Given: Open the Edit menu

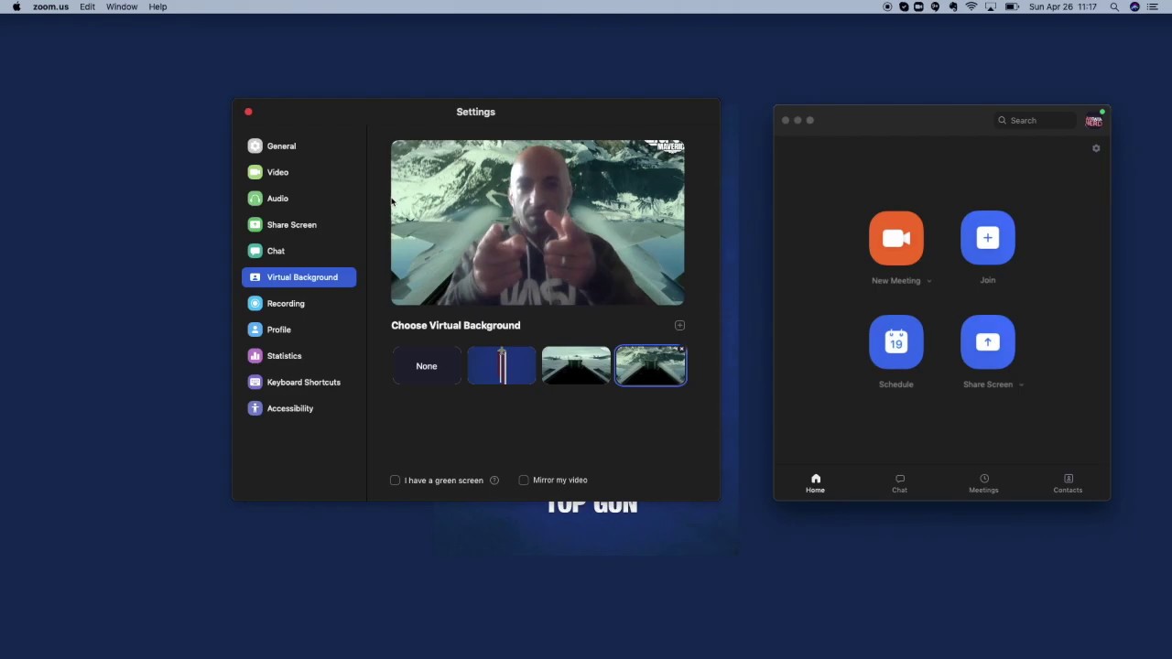Looking at the screenshot, I should pos(87,6).
